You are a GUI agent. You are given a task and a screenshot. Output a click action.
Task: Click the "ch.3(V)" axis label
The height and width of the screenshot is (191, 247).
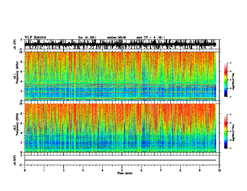coord(15,160)
